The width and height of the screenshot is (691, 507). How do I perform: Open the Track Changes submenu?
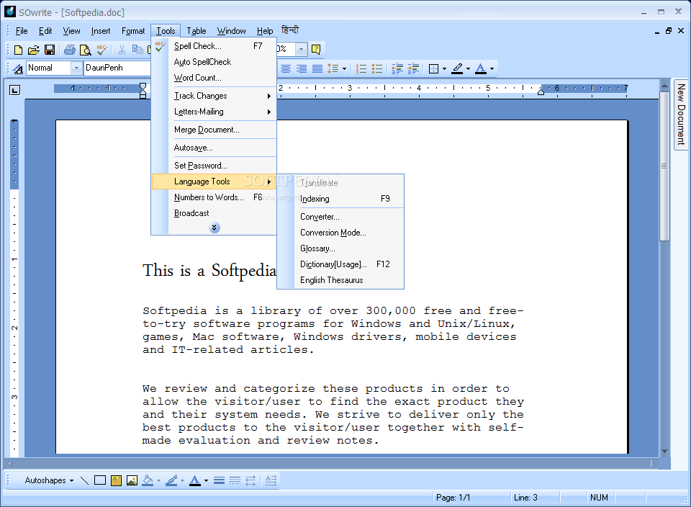(x=214, y=96)
